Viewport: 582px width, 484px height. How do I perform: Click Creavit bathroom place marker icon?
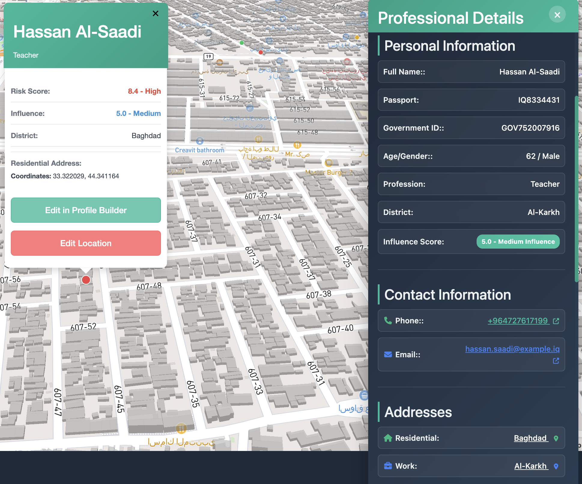200,141
